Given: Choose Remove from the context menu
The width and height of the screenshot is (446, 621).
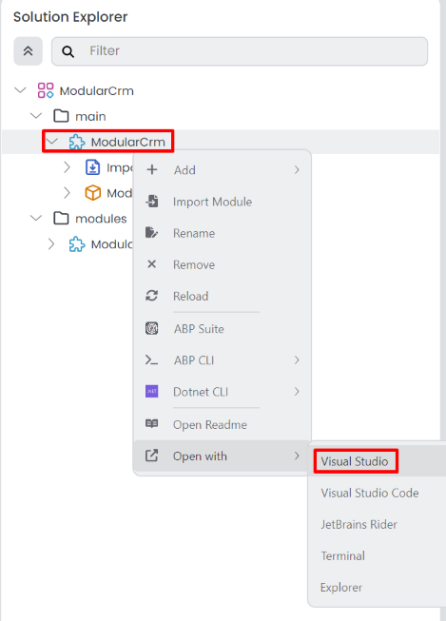Looking at the screenshot, I should click(x=223, y=264).
